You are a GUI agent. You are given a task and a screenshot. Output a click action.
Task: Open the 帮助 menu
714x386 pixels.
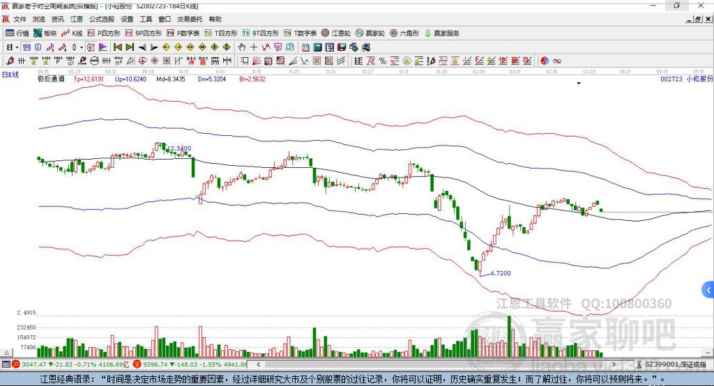coord(215,19)
